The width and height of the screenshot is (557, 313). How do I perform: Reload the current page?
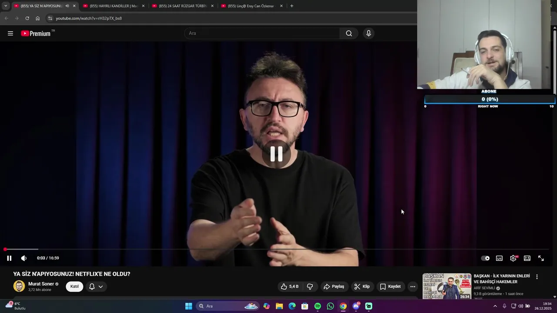[x=27, y=18]
